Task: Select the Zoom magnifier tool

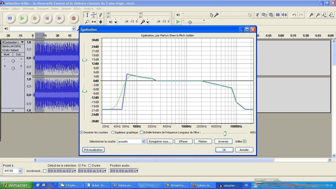Action: [x=87, y=22]
